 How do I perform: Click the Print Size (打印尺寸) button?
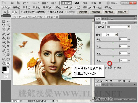click(122, 12)
